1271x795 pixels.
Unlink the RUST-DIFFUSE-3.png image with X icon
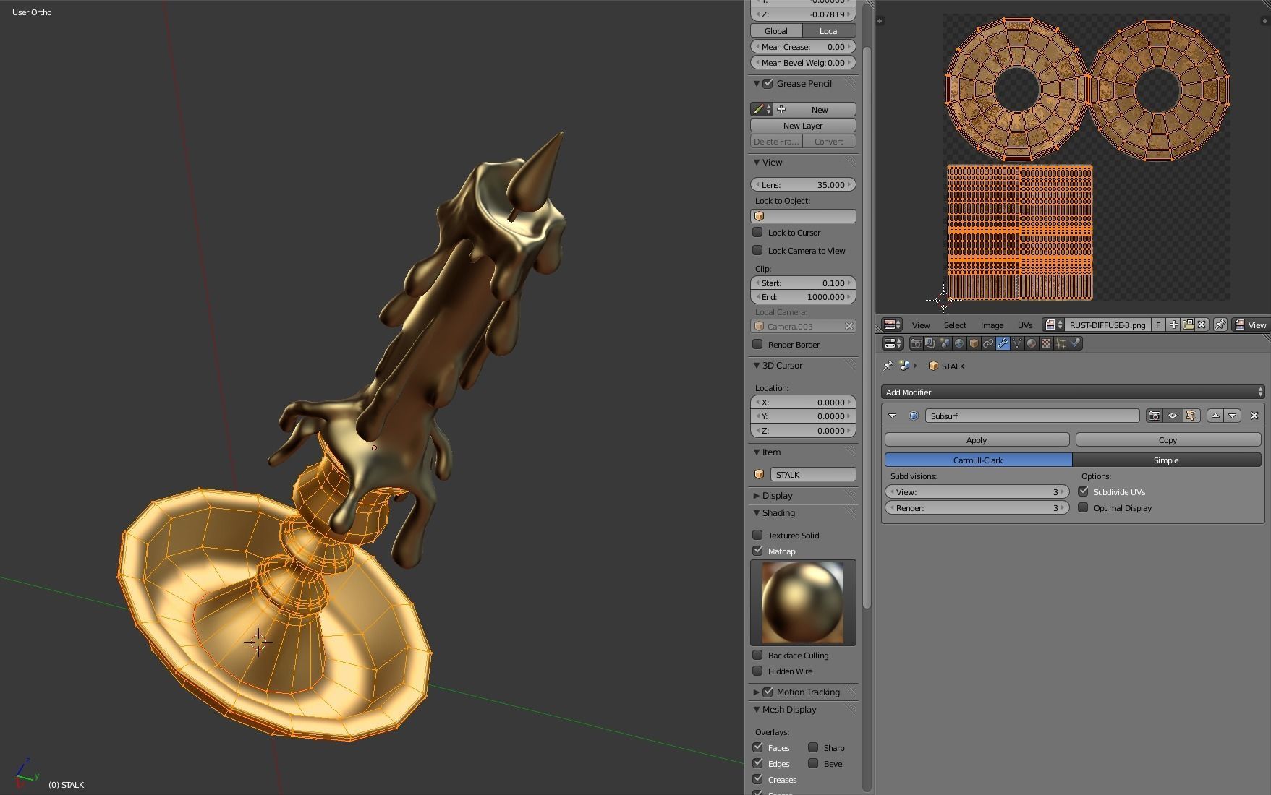(x=1202, y=325)
